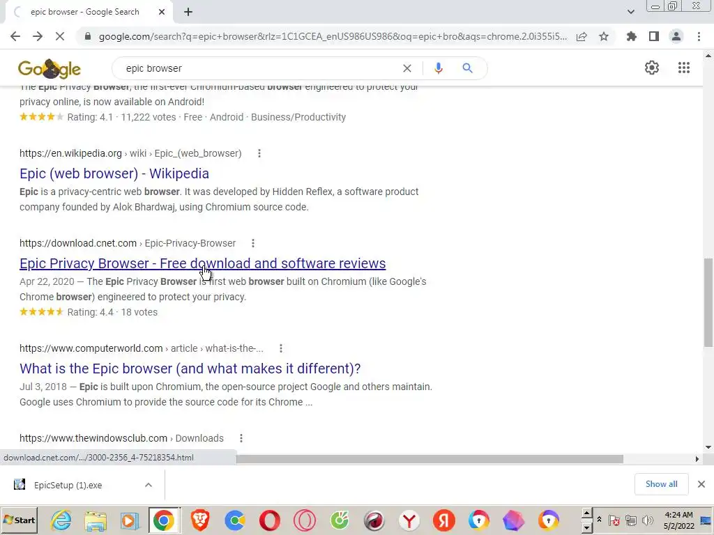Submit the search with the magnifier icon
Image resolution: width=714 pixels, height=535 pixels.
tap(467, 68)
